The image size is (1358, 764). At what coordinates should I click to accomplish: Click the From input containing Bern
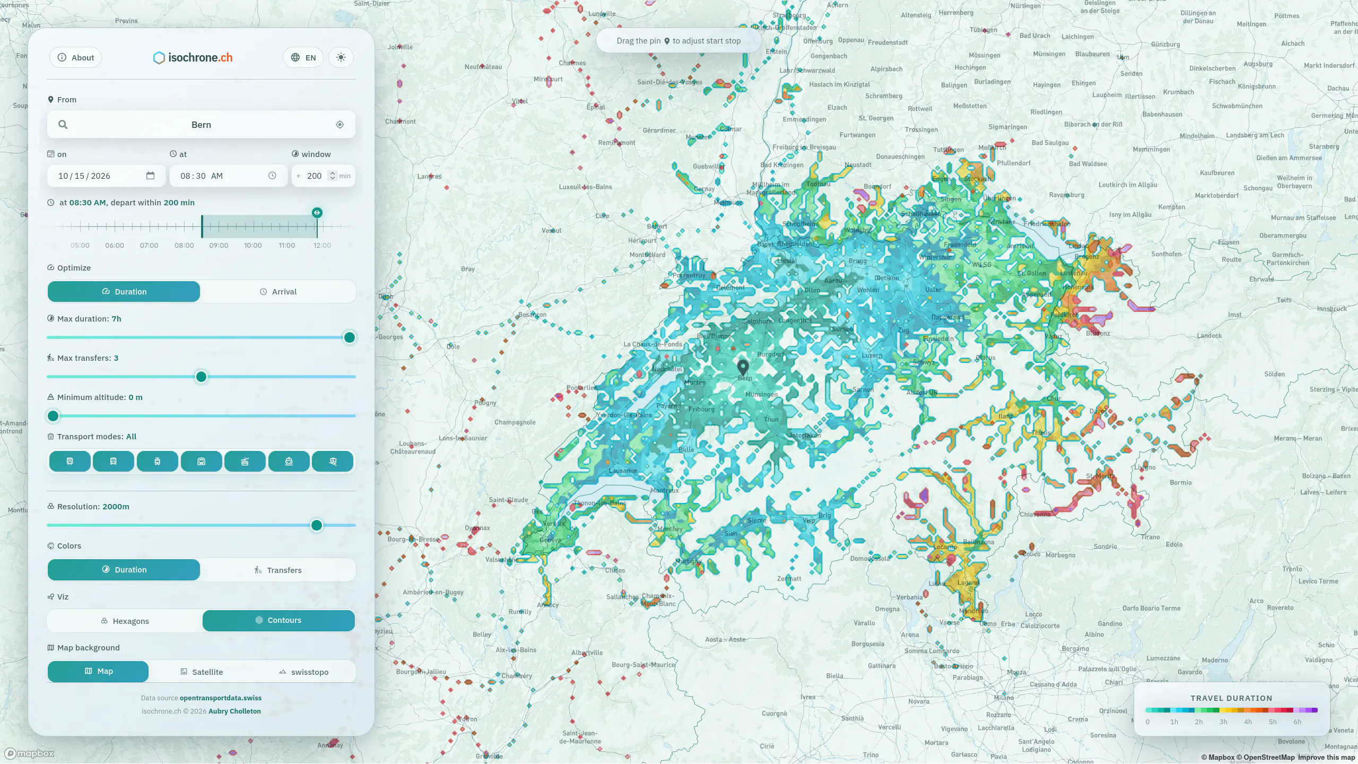[x=201, y=125]
